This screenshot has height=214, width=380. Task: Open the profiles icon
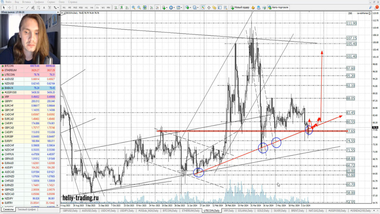(195, 7)
